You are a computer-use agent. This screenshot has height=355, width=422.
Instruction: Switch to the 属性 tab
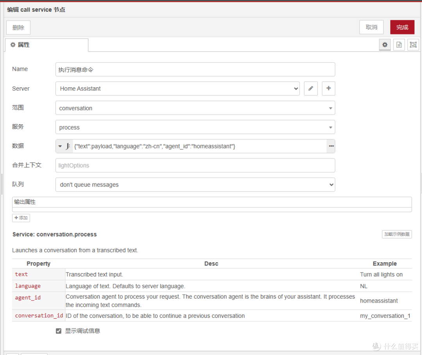(x=46, y=45)
